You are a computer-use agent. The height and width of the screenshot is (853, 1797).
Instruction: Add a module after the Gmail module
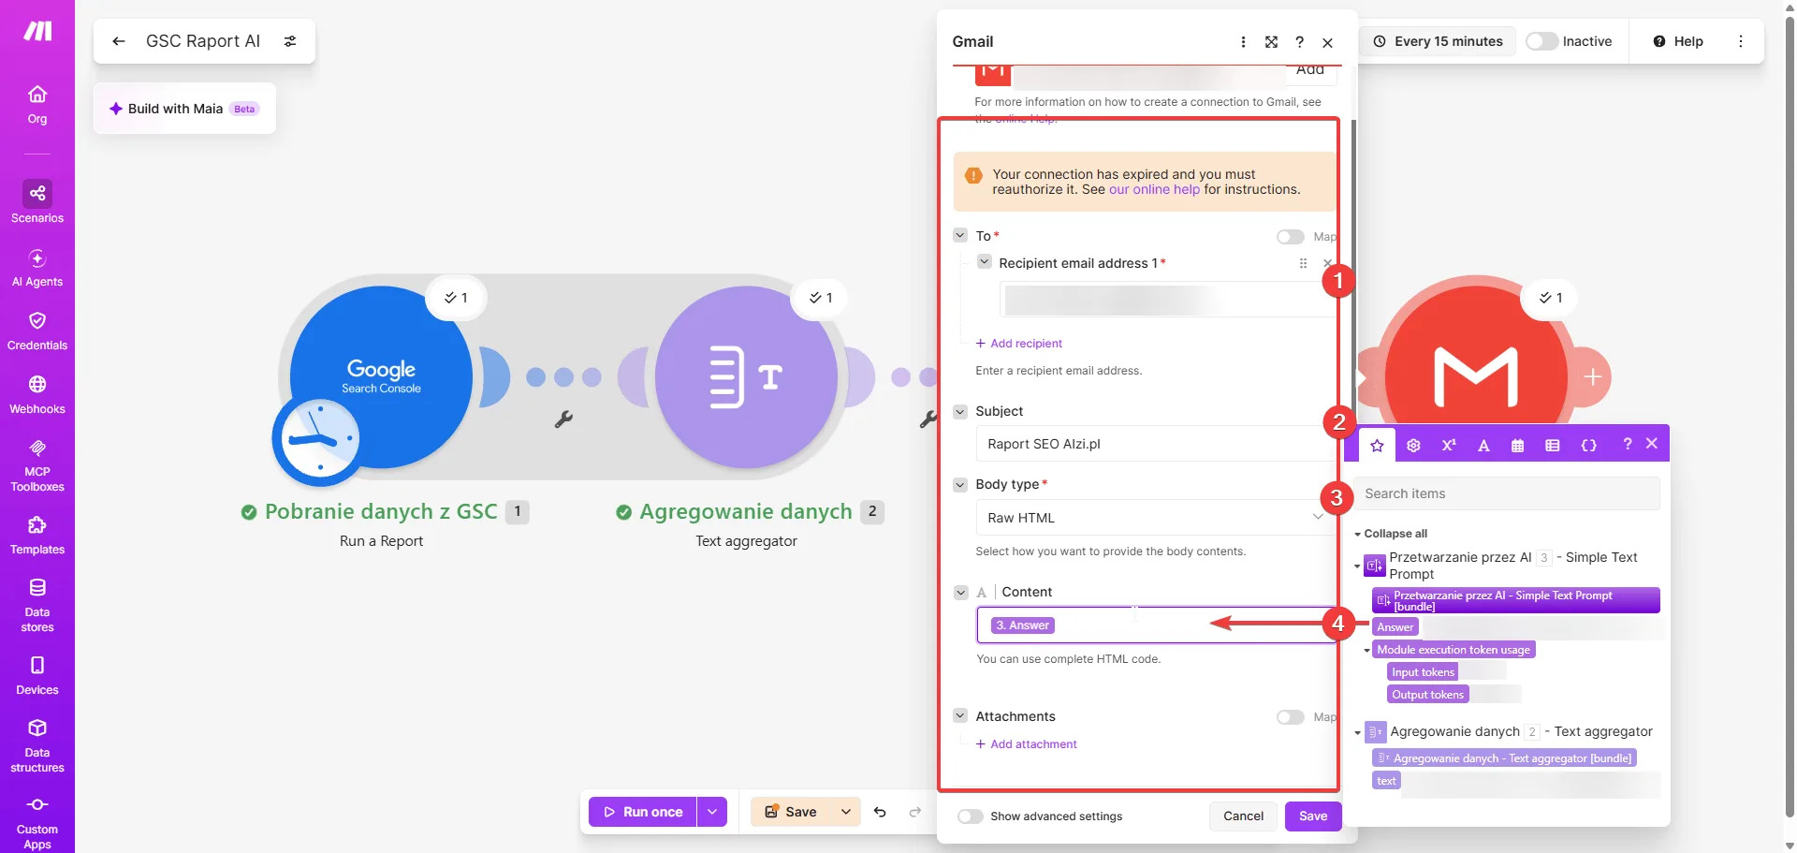(x=1593, y=377)
